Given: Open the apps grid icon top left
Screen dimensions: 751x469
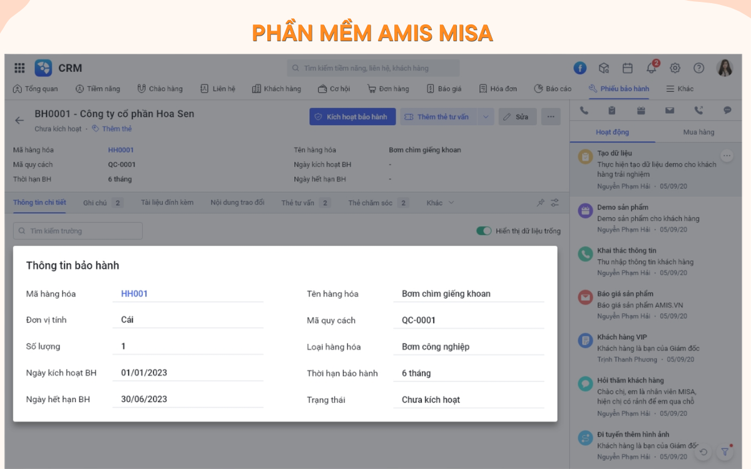Looking at the screenshot, I should 19,68.
